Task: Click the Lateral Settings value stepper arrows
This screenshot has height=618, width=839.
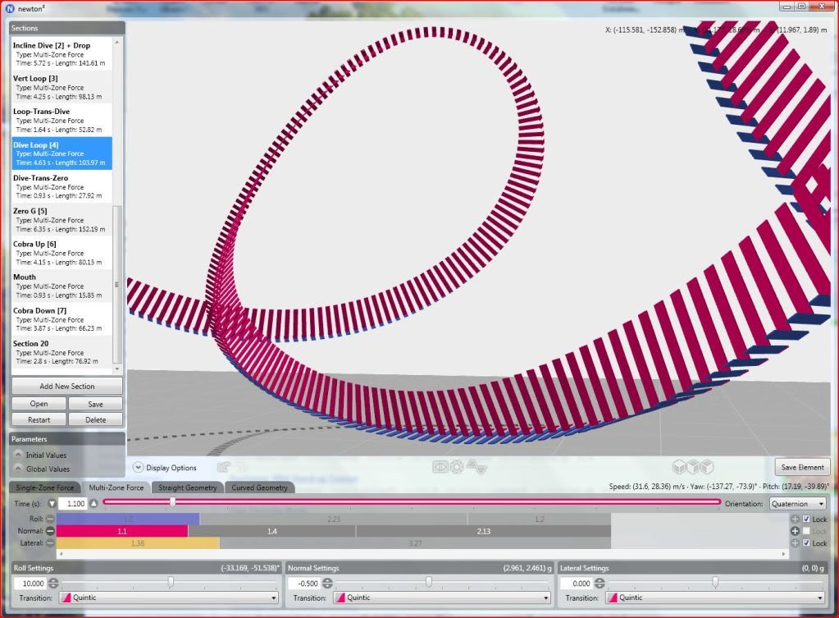Action: 600,584
